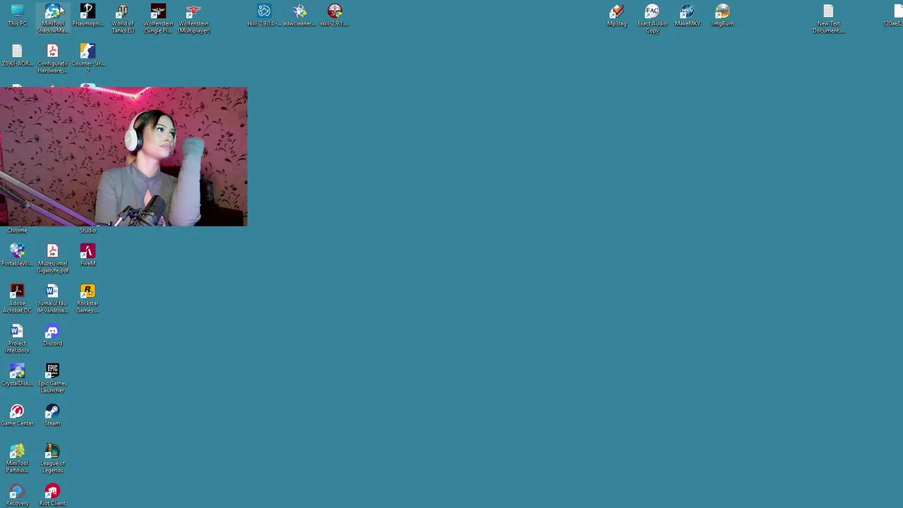This screenshot has height=508, width=903.
Task: Select the Z890I-AOR text file icon
Action: pyautogui.click(x=17, y=56)
